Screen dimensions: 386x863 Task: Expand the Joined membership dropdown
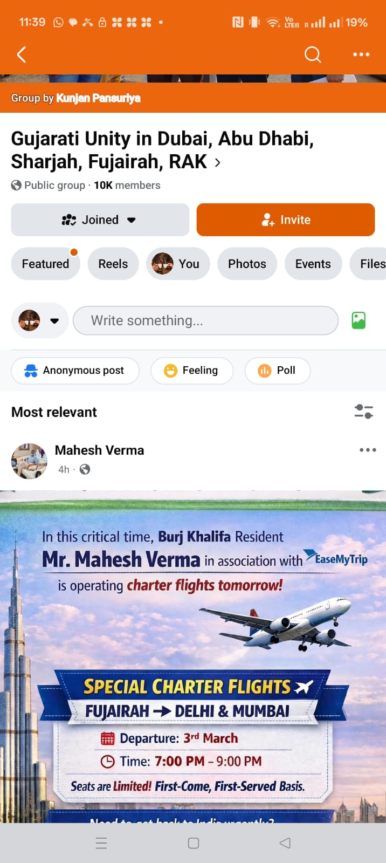(x=100, y=220)
